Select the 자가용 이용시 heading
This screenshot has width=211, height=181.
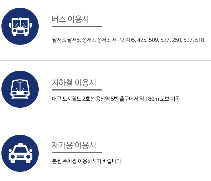click(x=74, y=145)
